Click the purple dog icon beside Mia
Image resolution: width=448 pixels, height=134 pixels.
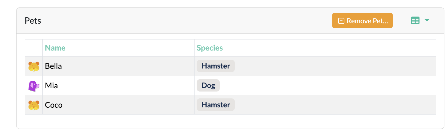tap(34, 86)
